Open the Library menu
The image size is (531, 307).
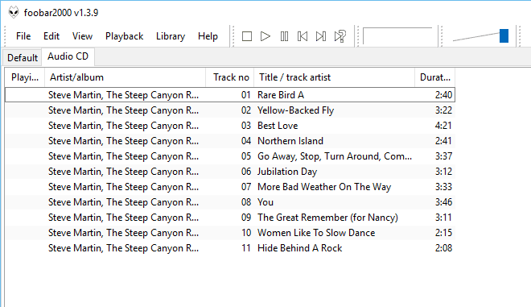[171, 36]
